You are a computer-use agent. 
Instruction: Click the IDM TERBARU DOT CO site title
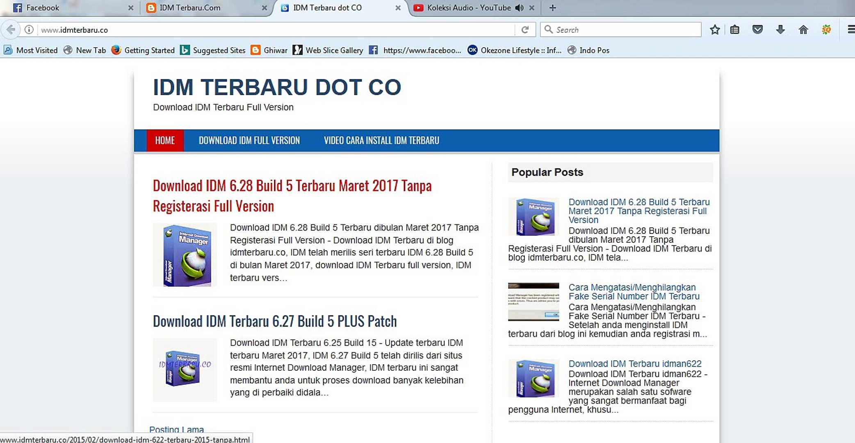pyautogui.click(x=277, y=87)
